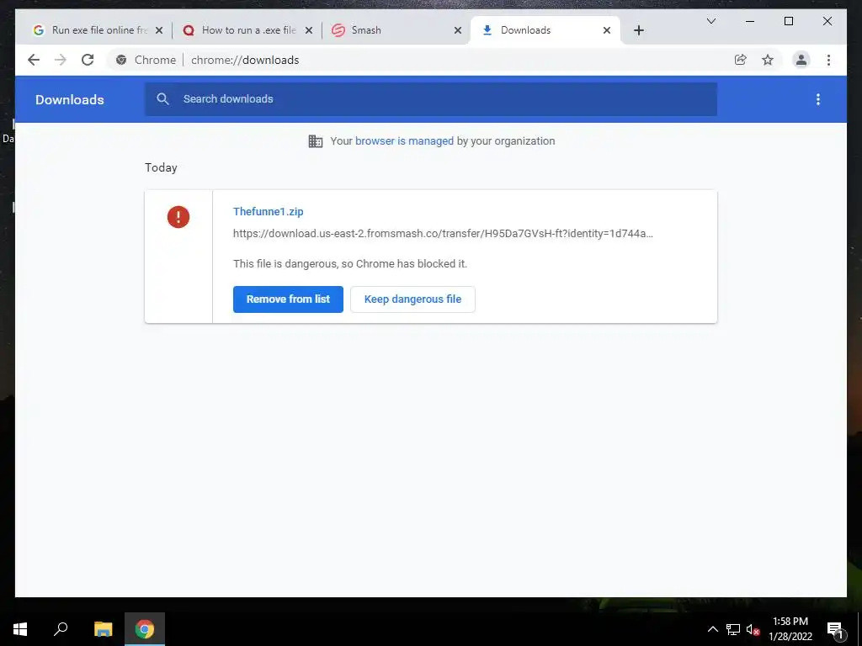
Task: Close the 'How to run a .exe' tab
Action: click(x=309, y=30)
